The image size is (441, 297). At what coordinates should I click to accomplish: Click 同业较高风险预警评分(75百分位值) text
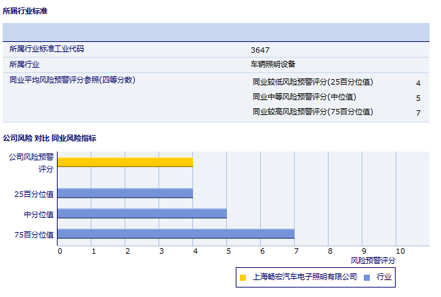click(313, 112)
